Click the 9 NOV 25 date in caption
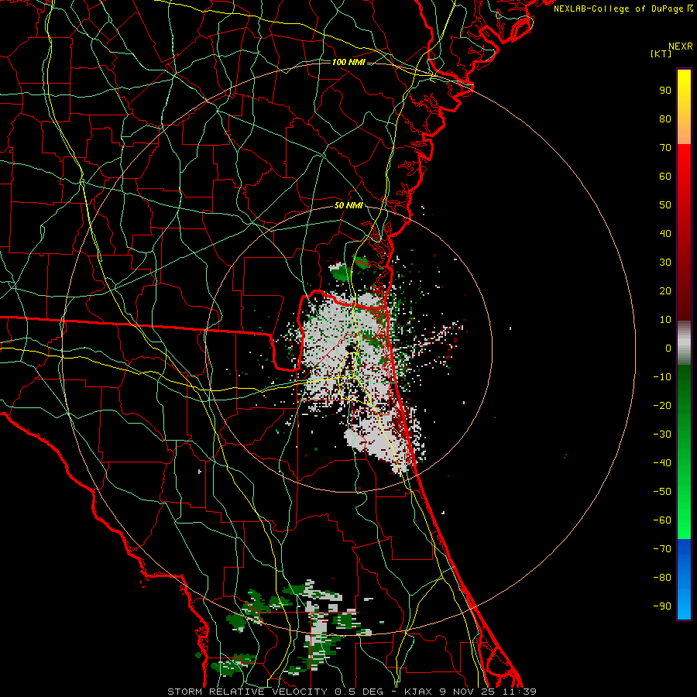Image resolution: width=697 pixels, height=697 pixels. point(468,692)
